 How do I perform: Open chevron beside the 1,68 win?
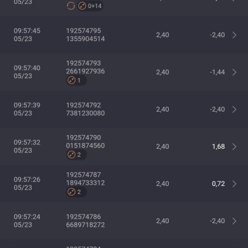coord(234,146)
